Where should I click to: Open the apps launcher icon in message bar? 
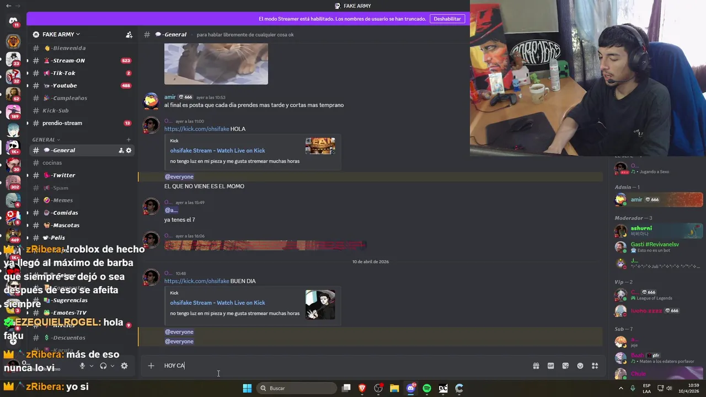coord(595,366)
